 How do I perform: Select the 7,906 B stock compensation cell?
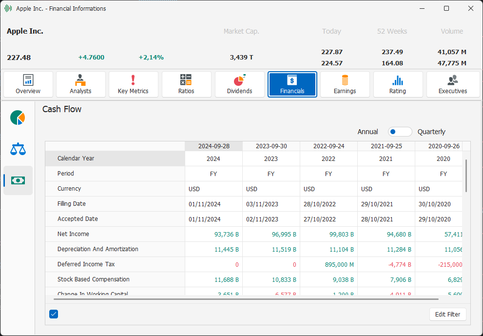[x=386, y=279]
